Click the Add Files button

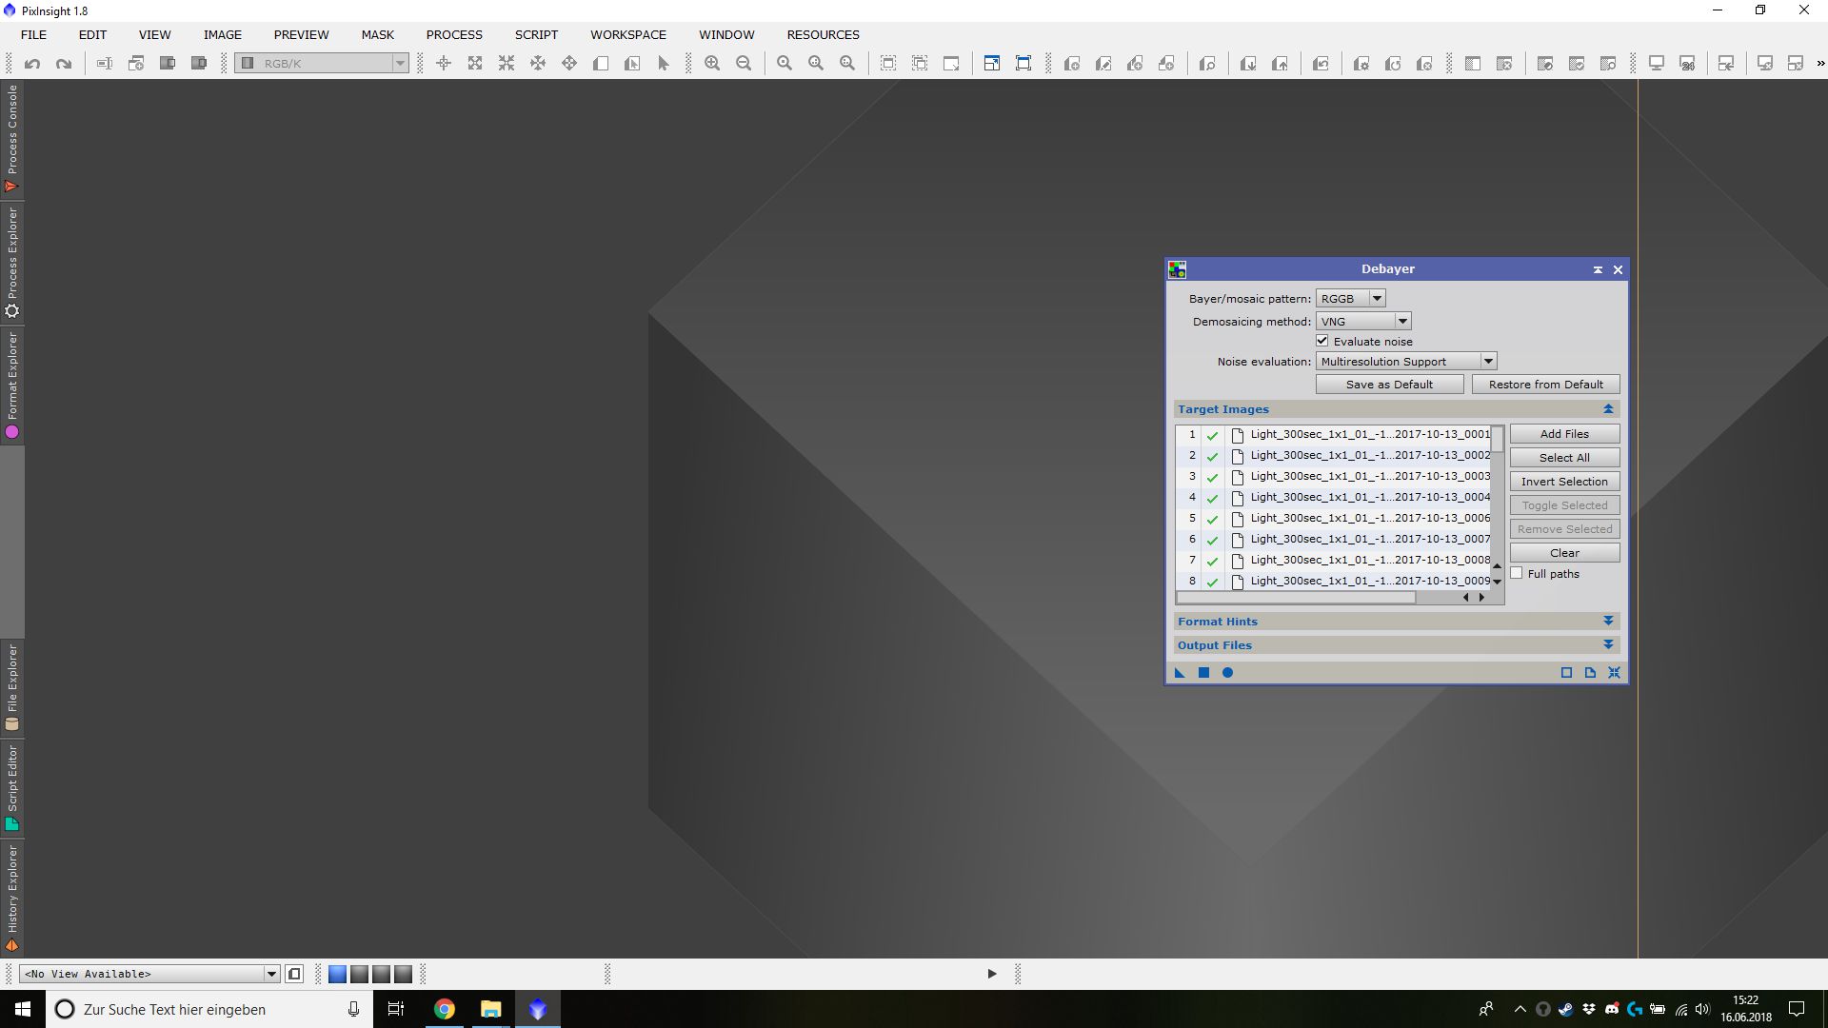[x=1564, y=434]
